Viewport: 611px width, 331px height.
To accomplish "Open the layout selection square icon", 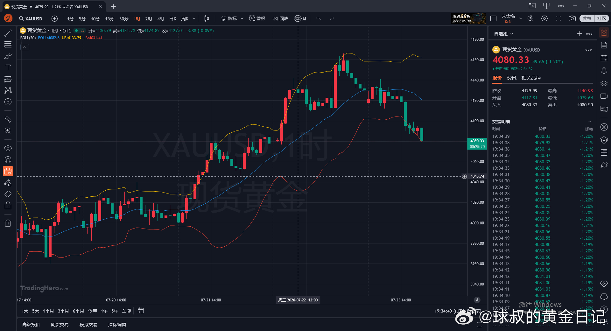I will tap(494, 18).
